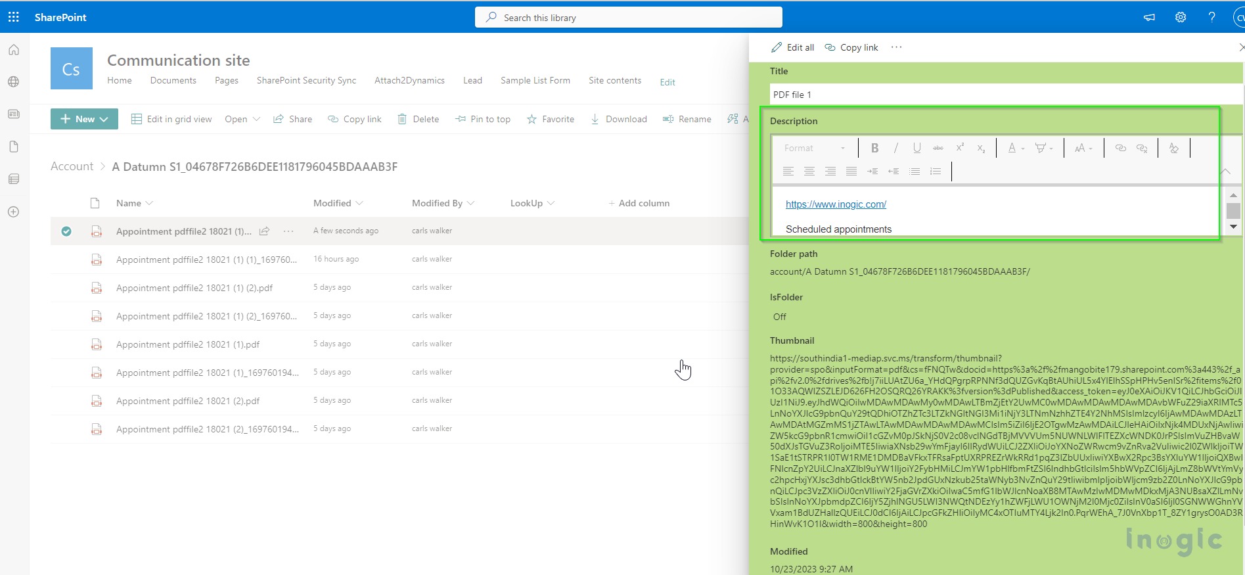Open the Modified column header dropdown
1245x575 pixels.
[338, 203]
